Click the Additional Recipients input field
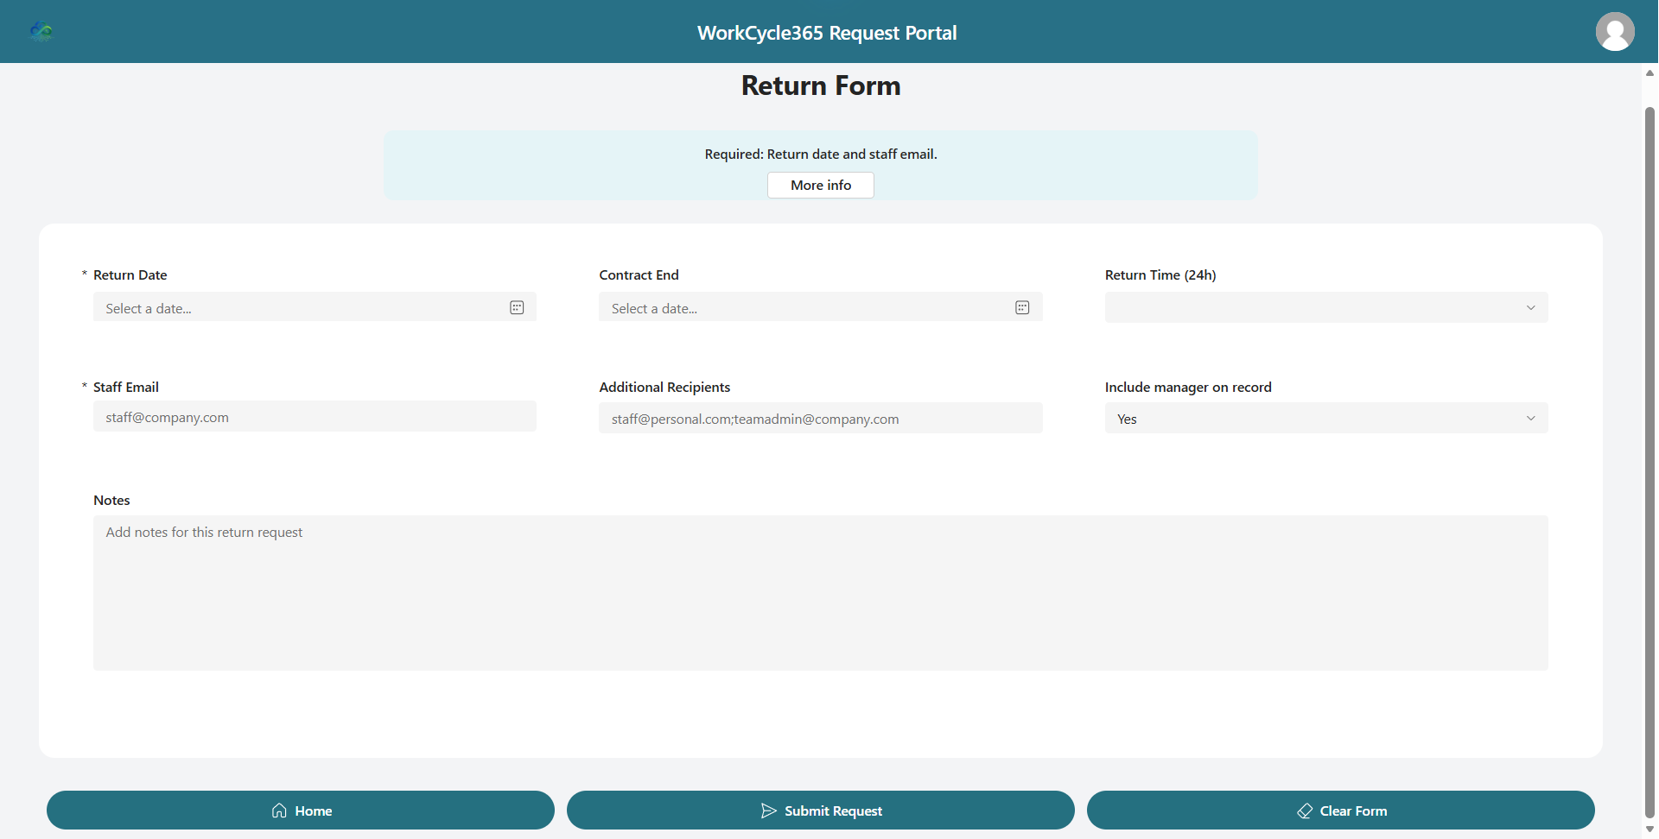The height and width of the screenshot is (839, 1659). coord(821,419)
